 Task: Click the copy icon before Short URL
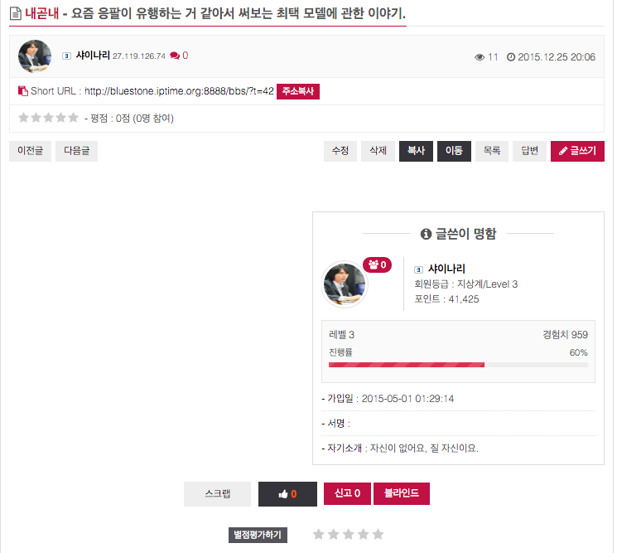(23, 91)
